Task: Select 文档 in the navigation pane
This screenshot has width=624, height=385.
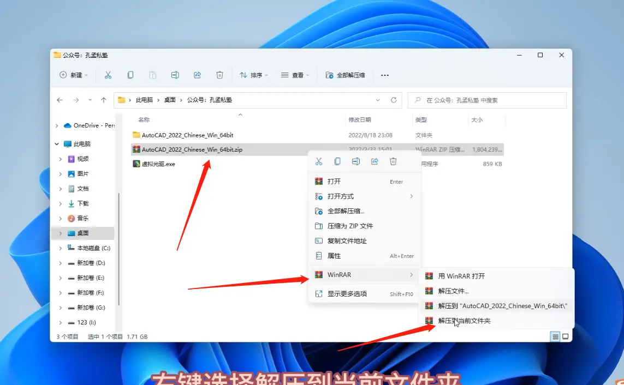Action: pos(83,189)
